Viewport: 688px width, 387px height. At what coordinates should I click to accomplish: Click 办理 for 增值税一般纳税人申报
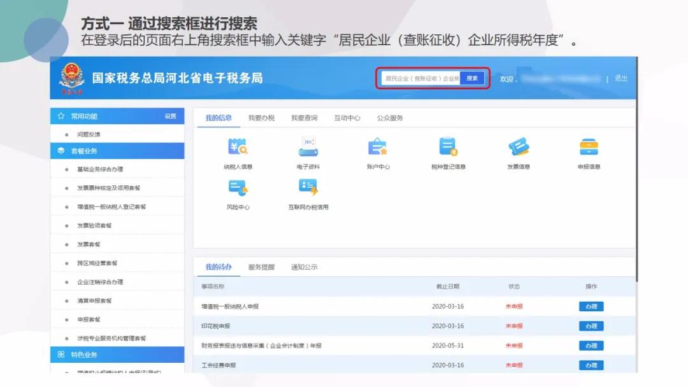(591, 306)
